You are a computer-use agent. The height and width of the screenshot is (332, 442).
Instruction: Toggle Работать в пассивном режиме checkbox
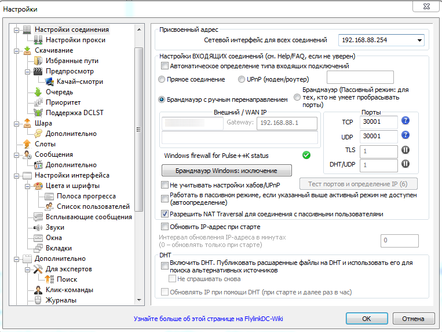[165, 198]
